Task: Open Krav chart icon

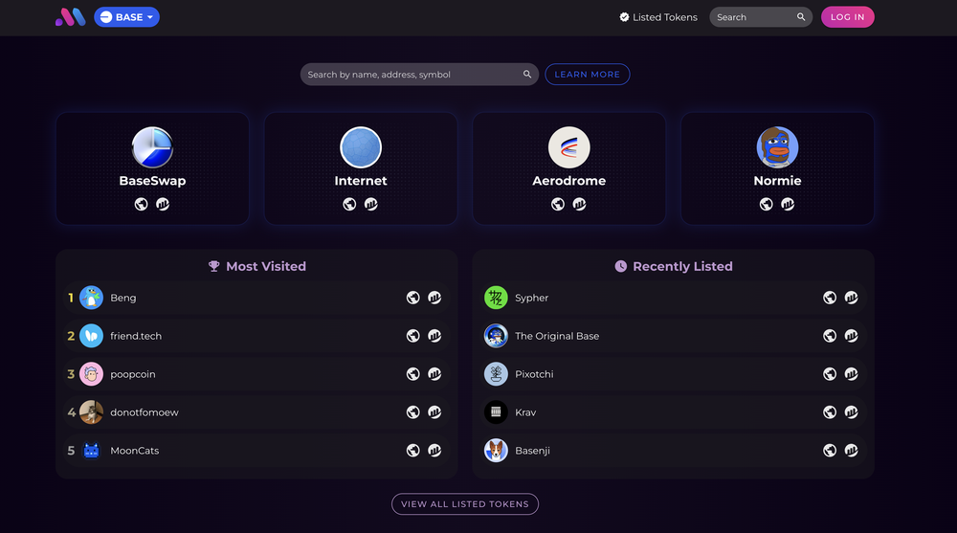Action: [x=852, y=412]
